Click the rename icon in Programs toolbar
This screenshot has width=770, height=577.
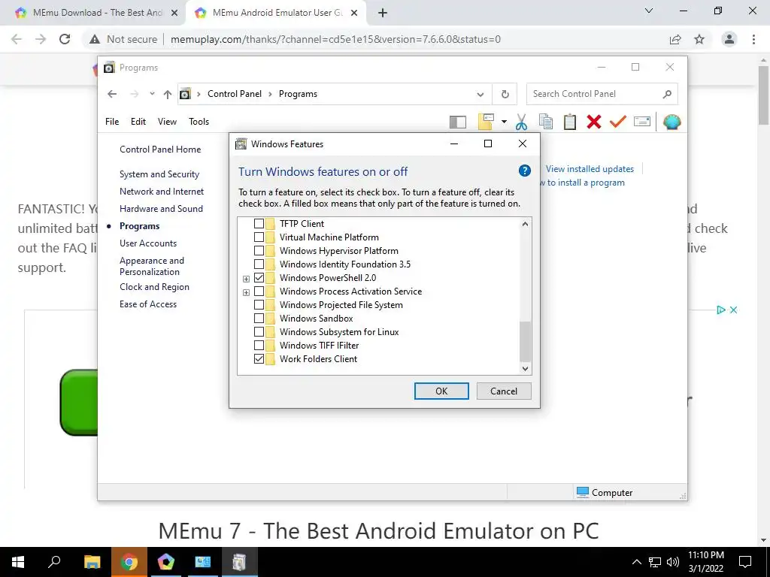click(642, 121)
